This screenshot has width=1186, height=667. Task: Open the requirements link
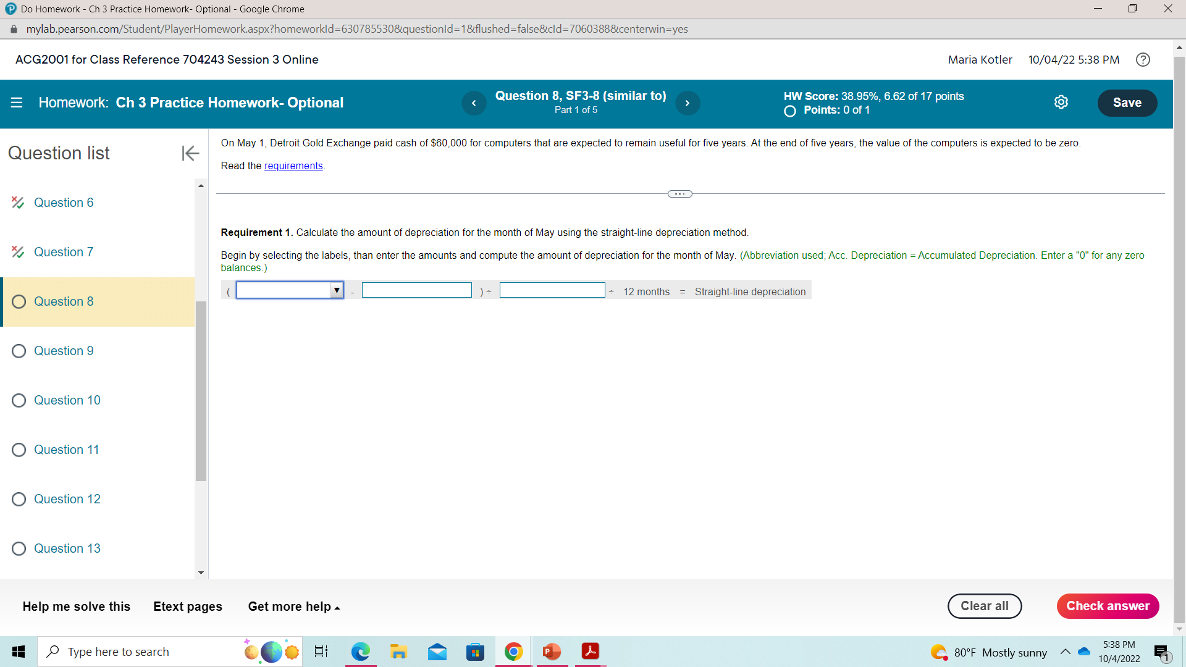tap(293, 166)
